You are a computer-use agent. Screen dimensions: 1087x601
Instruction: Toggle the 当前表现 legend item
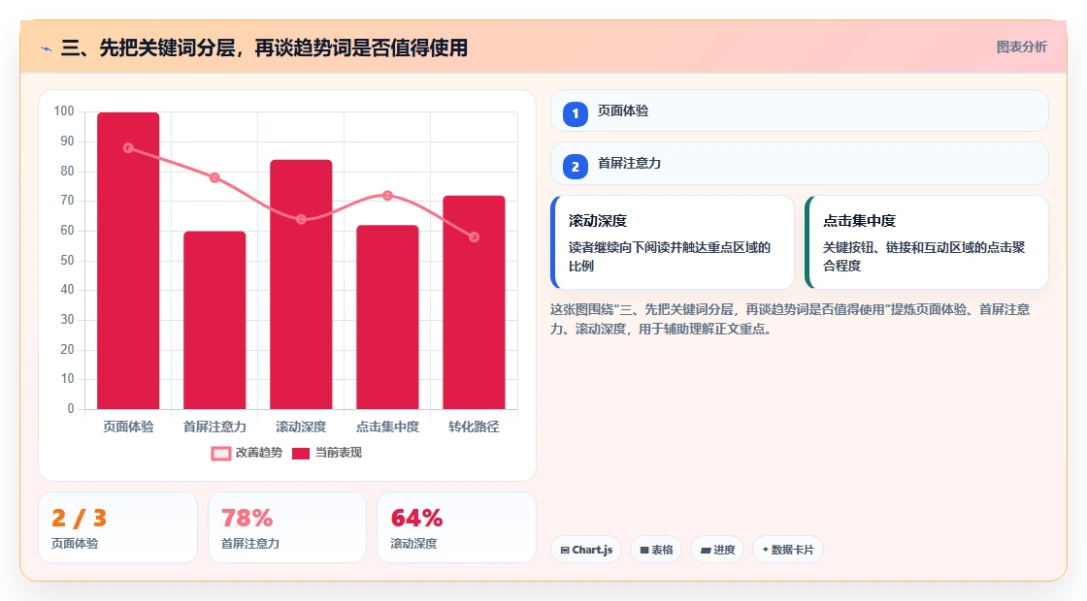point(326,453)
